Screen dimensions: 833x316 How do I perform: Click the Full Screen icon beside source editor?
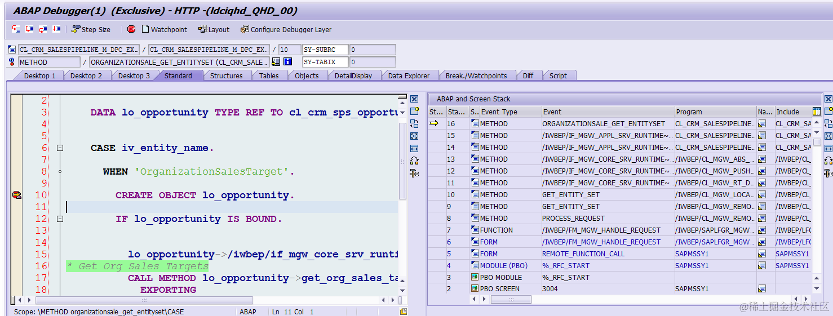tap(414, 136)
